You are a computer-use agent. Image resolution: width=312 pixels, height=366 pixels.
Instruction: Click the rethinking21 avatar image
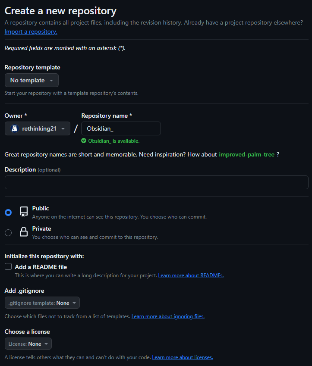pyautogui.click(x=15, y=128)
